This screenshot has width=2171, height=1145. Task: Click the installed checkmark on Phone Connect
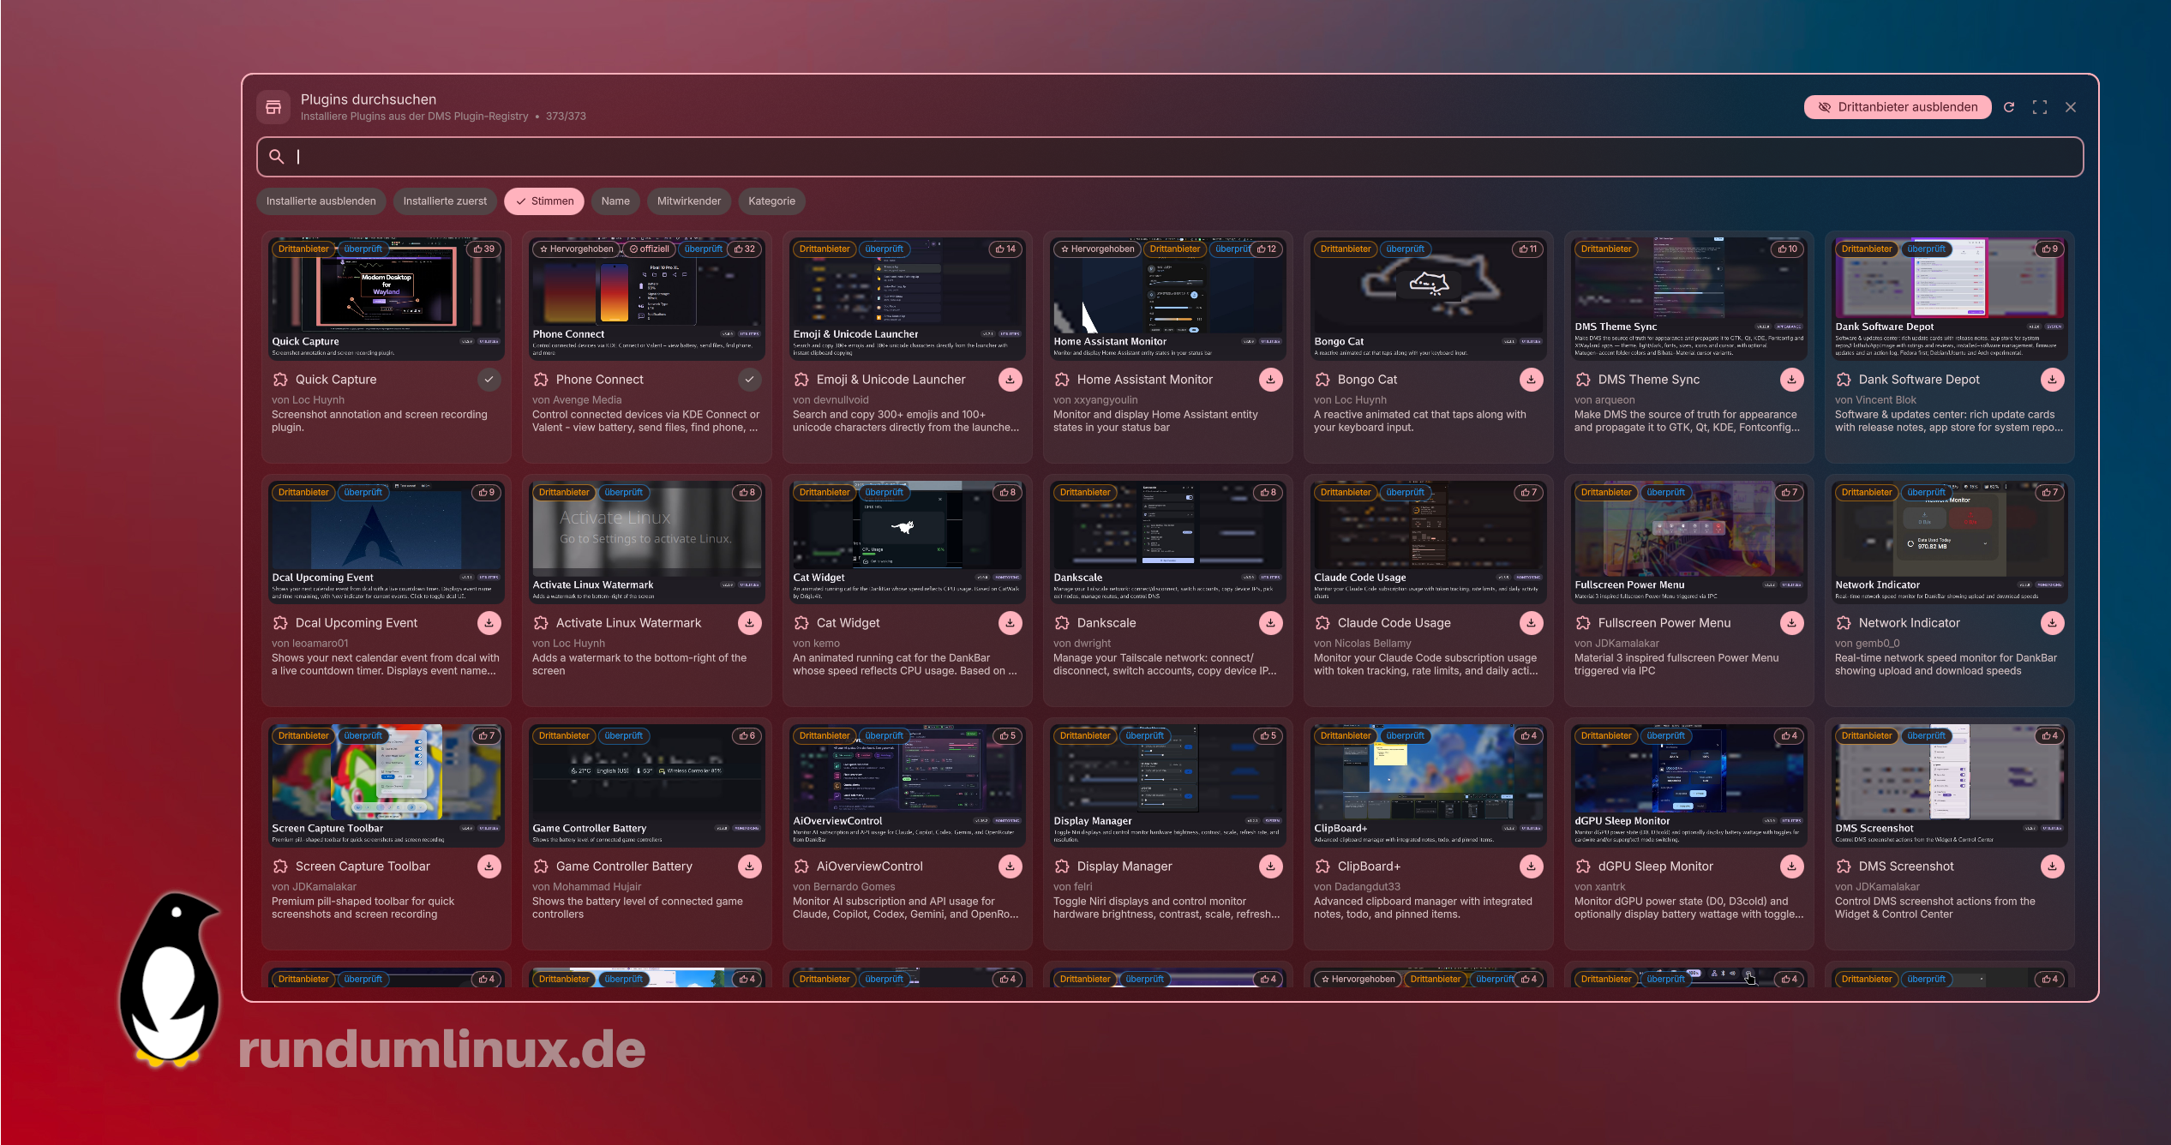point(749,380)
